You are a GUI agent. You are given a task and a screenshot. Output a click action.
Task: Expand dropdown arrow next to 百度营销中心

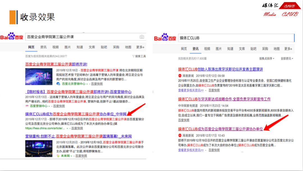(49, 106)
